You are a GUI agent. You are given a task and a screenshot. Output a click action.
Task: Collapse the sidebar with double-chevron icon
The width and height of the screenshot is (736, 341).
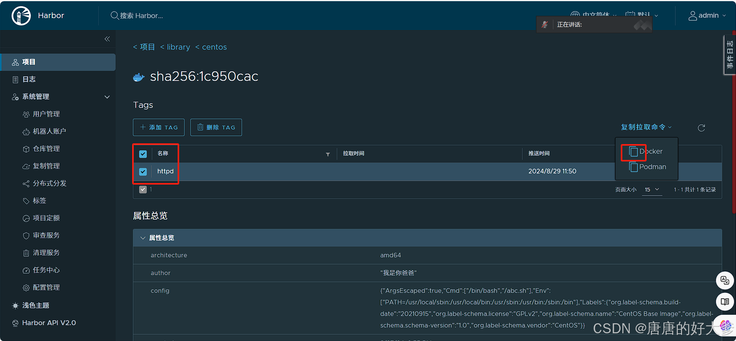(x=107, y=39)
